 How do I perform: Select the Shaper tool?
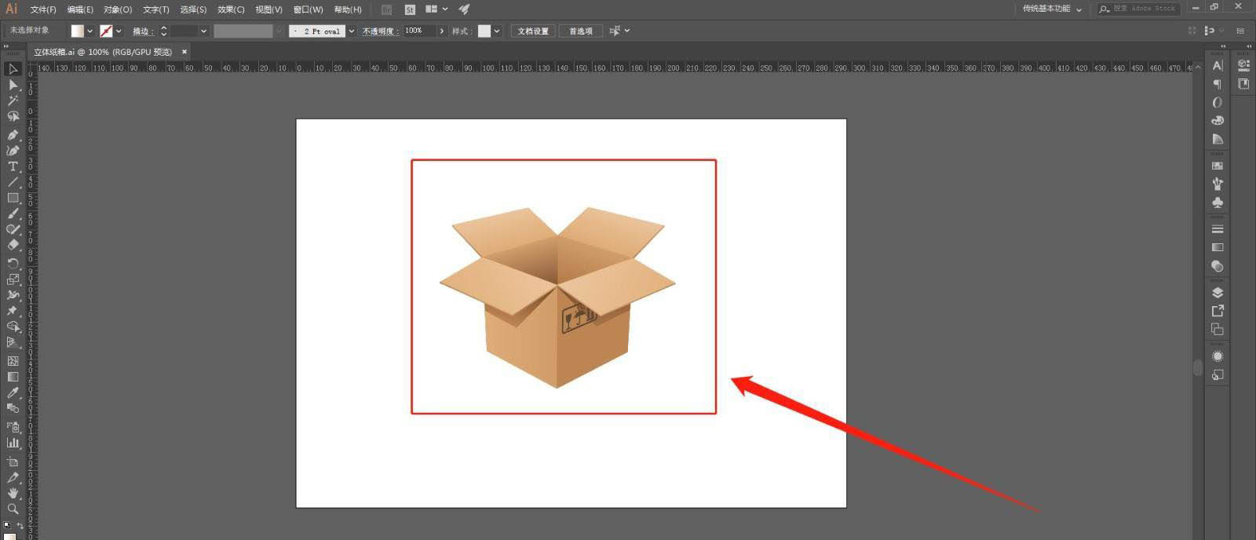tap(13, 229)
